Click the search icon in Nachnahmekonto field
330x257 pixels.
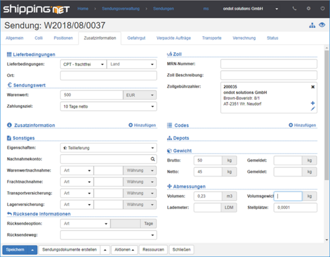tap(153, 159)
